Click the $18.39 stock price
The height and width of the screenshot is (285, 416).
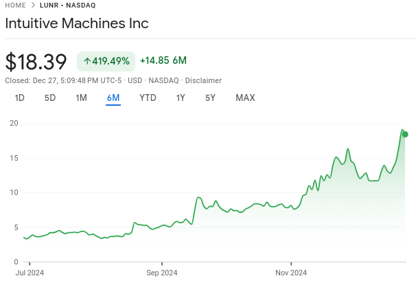(x=36, y=62)
